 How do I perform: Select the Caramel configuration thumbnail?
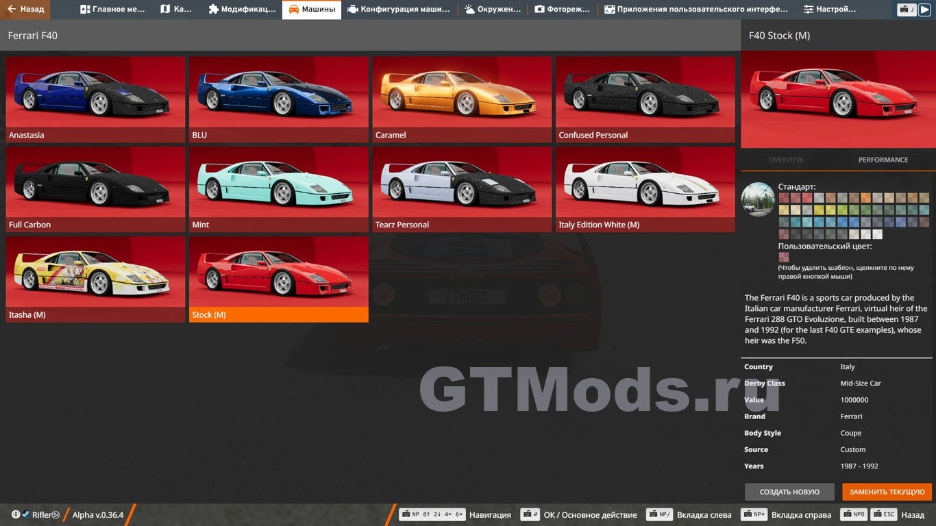(x=462, y=99)
